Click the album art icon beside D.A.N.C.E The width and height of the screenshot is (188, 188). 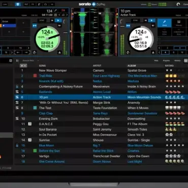pos(30,124)
